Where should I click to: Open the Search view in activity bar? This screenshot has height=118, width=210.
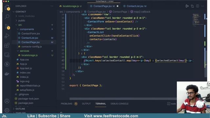pyautogui.click(x=7, y=17)
